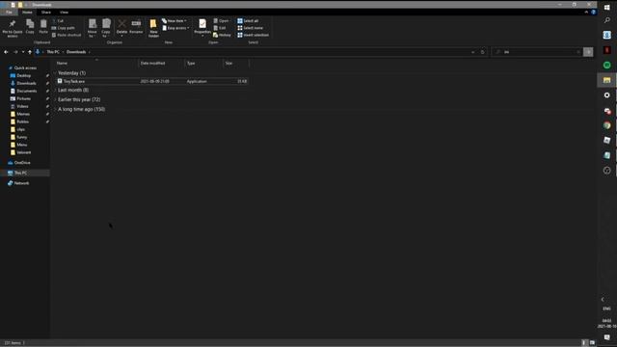Open OneDrive in the navigation pane

[22, 163]
